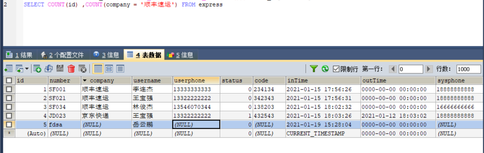Click the username column header
484x153 pixels.
(x=152, y=80)
